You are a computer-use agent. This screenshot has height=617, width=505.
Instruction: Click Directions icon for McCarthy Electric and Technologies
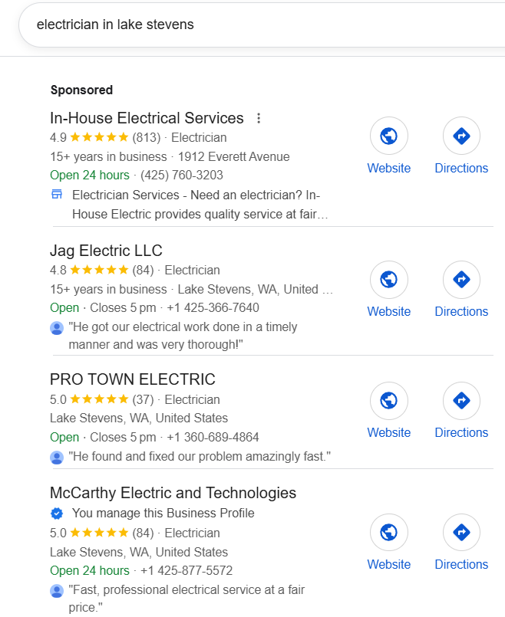click(x=461, y=533)
